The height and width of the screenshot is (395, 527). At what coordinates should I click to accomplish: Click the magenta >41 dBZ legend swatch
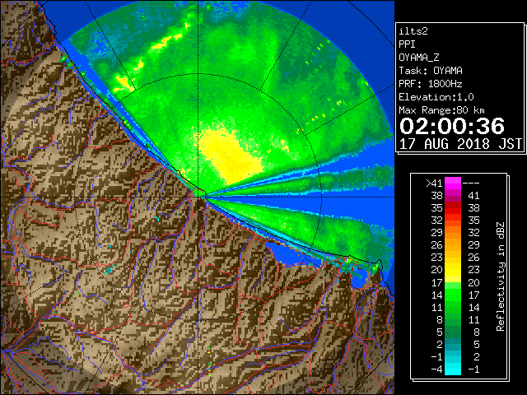click(x=453, y=184)
